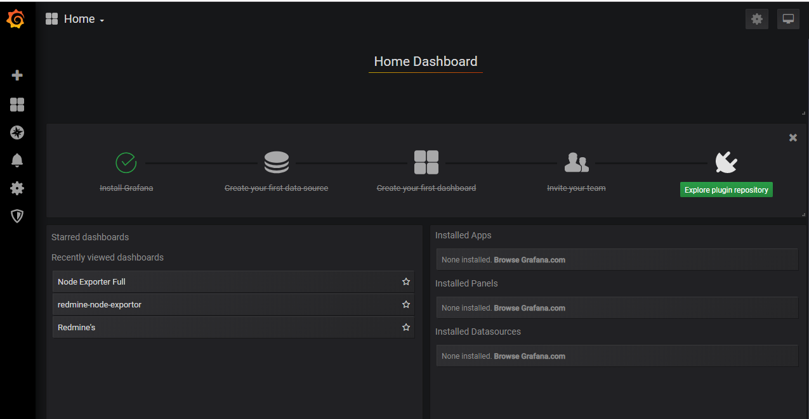Click the Installed Panels heading
809x419 pixels.
click(x=466, y=283)
